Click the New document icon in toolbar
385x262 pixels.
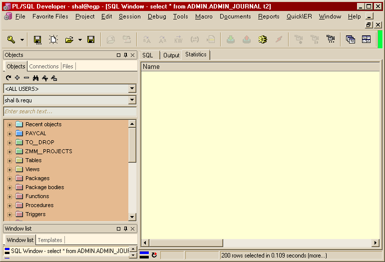pyautogui.click(x=53, y=39)
